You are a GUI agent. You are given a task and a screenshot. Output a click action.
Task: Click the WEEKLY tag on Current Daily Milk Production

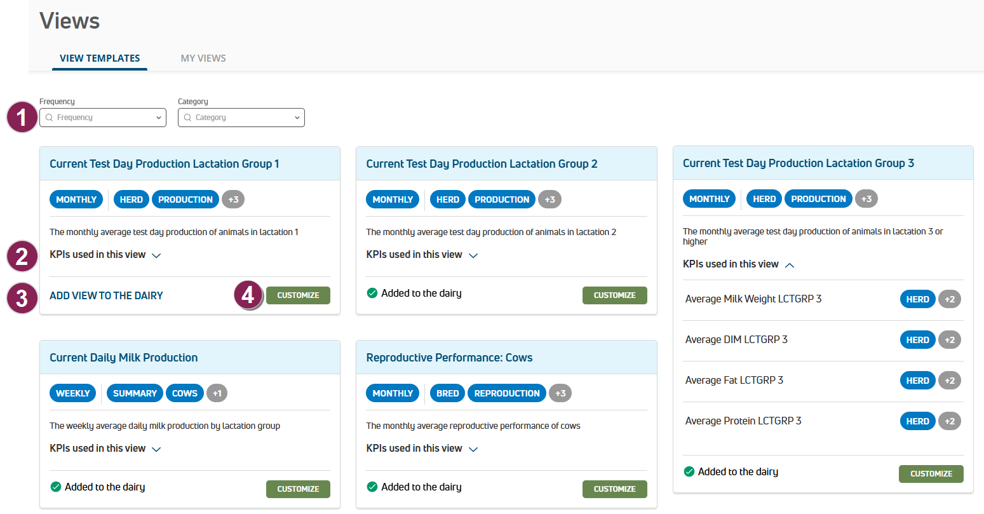(x=73, y=393)
